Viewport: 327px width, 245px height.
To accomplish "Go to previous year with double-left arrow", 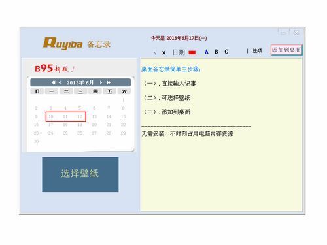I will coord(54,82).
